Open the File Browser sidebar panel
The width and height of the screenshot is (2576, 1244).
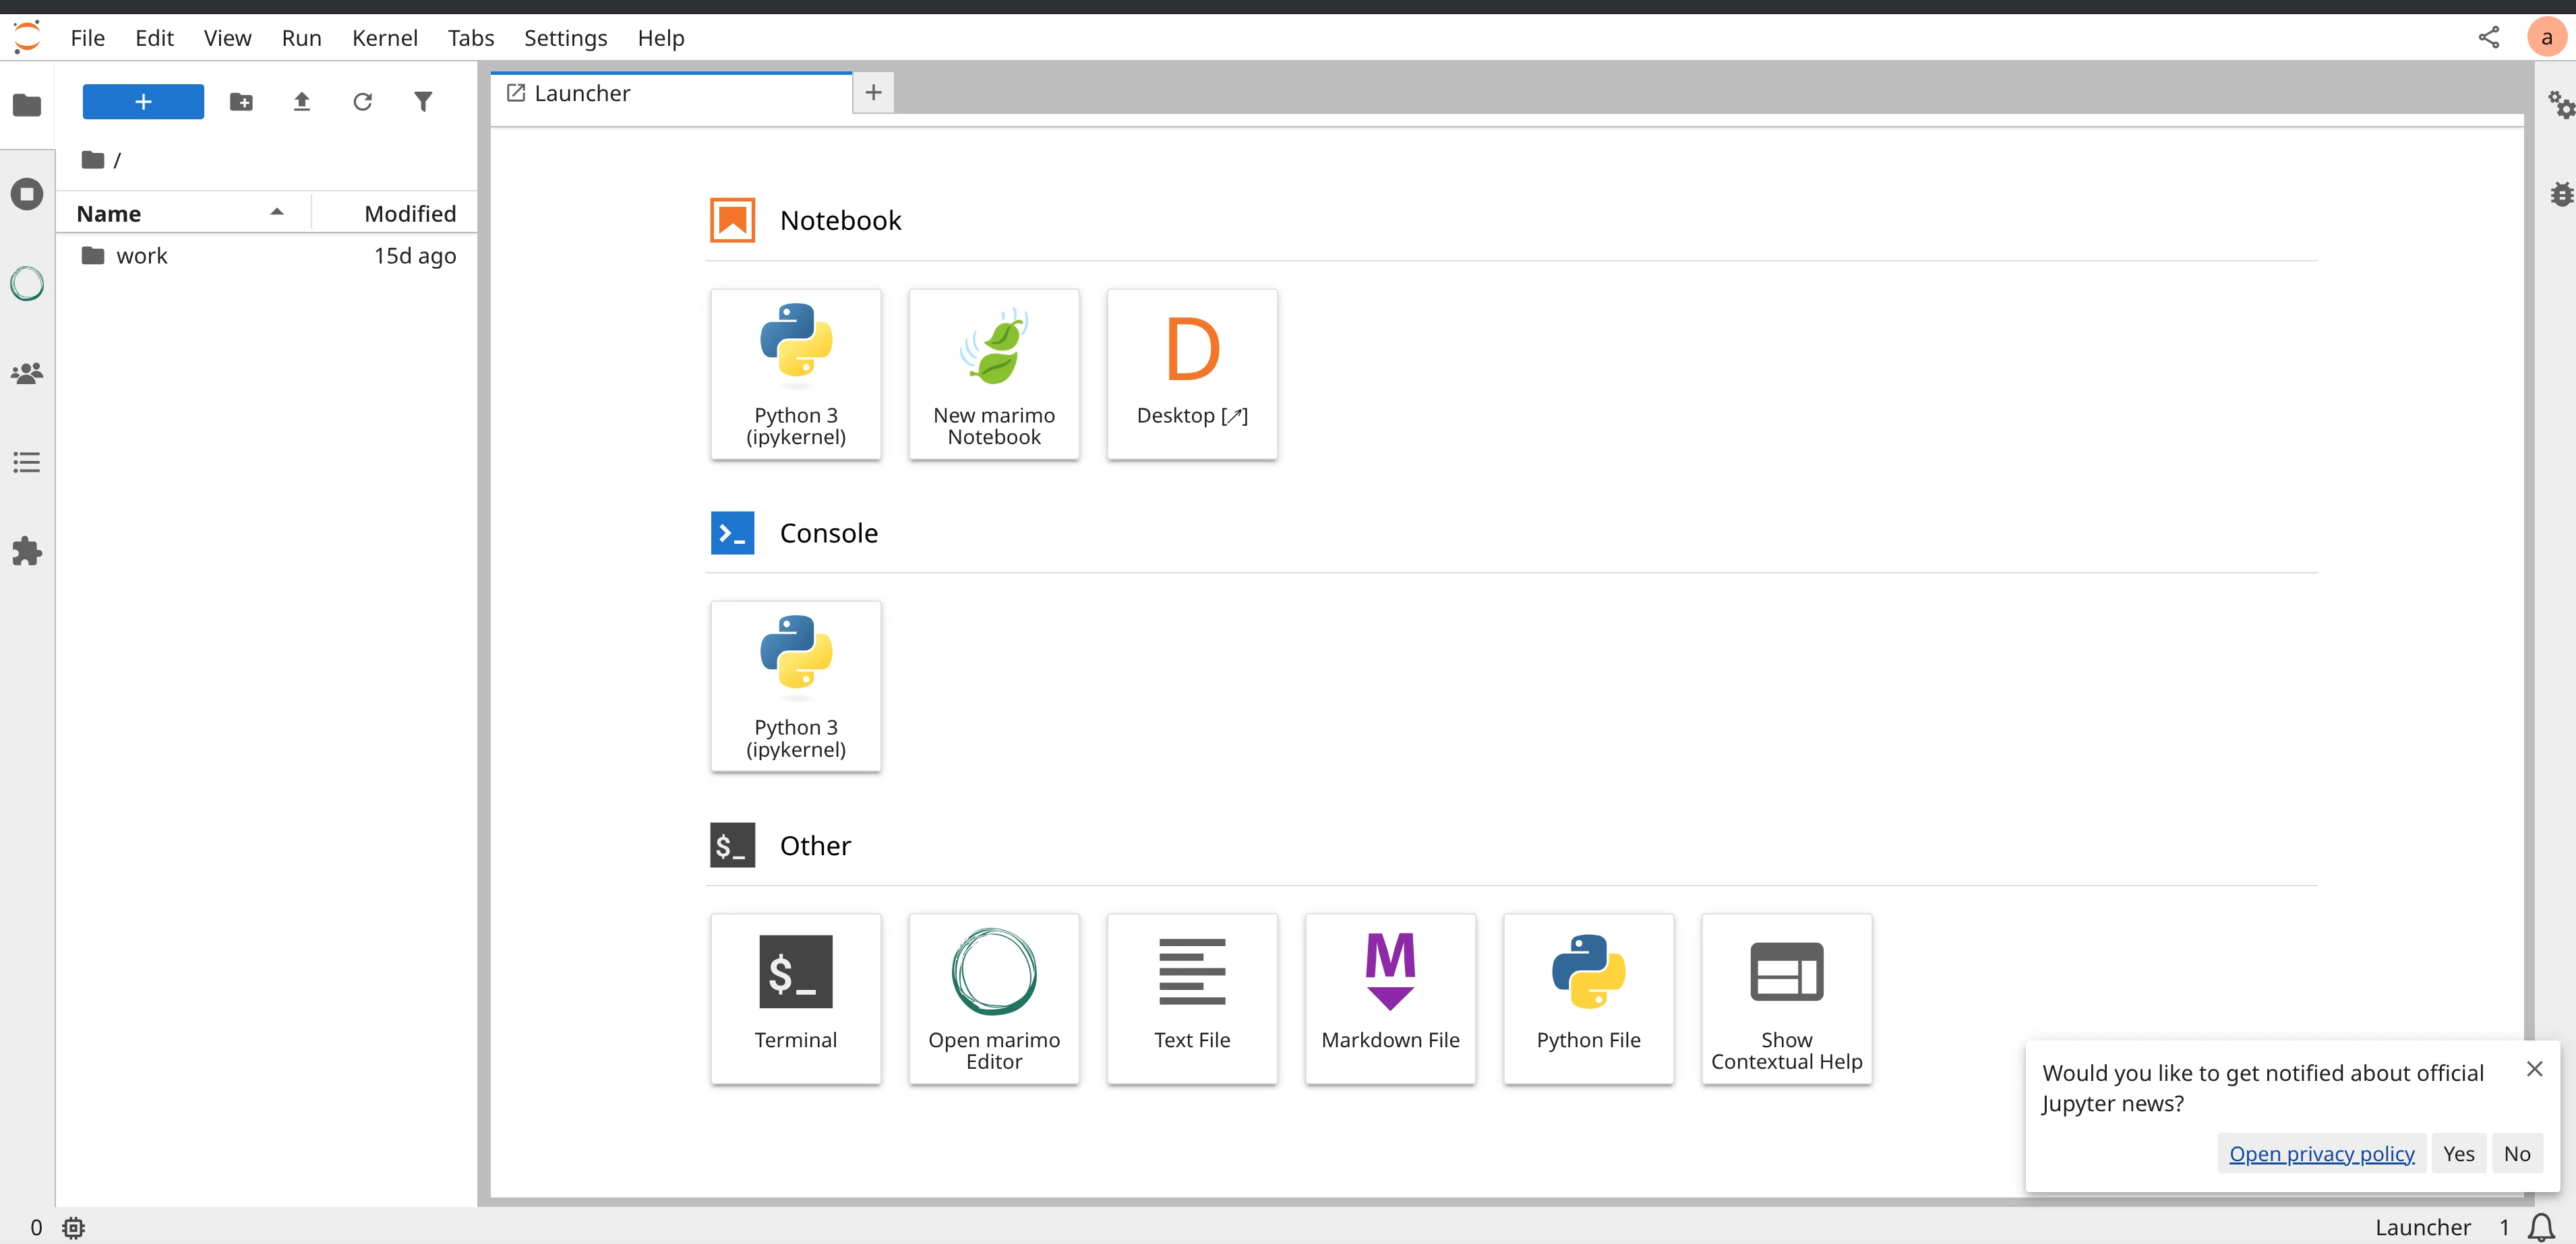tap(27, 105)
